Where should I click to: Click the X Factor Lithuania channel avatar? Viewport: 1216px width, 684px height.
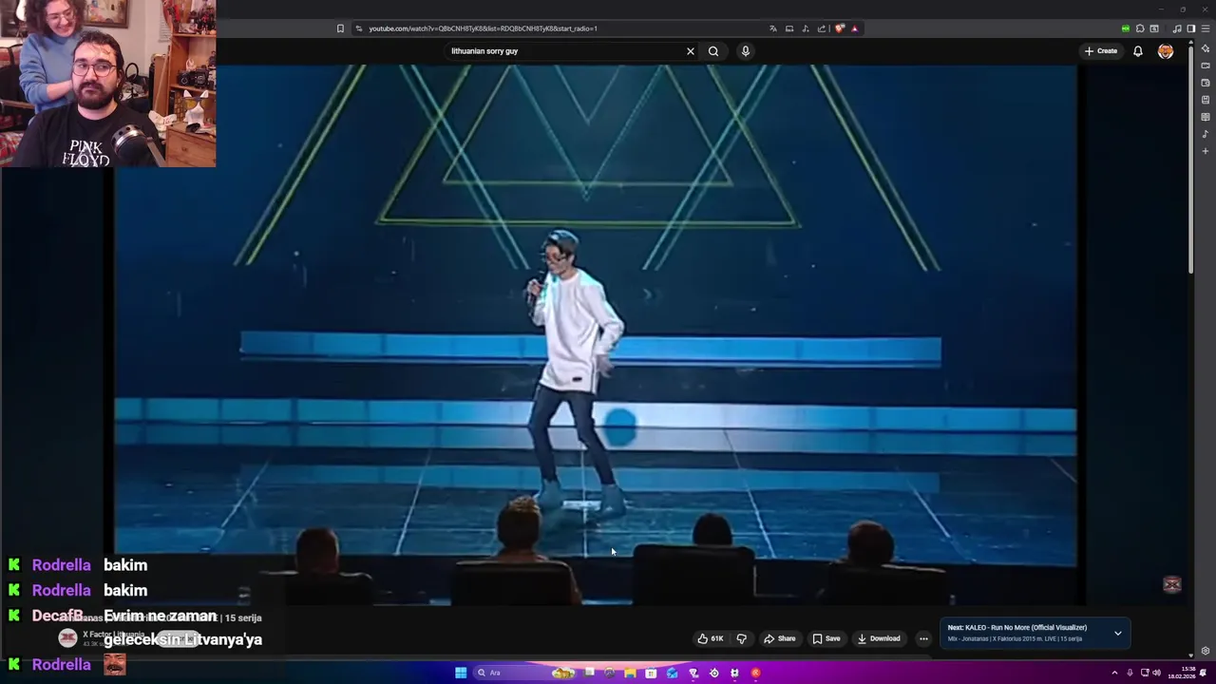point(67,638)
